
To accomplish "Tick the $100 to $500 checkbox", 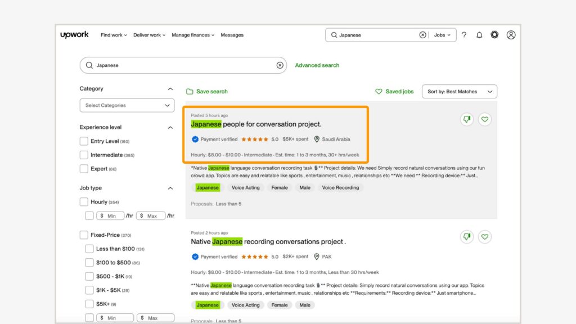I will coord(89,263).
